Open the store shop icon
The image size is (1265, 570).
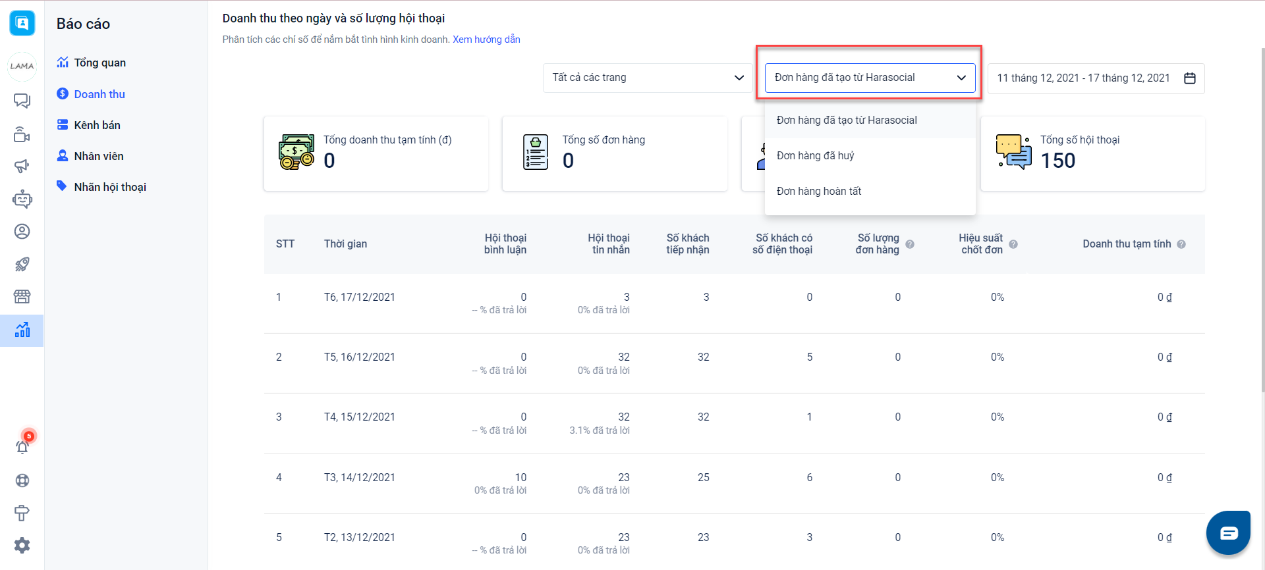[22, 297]
